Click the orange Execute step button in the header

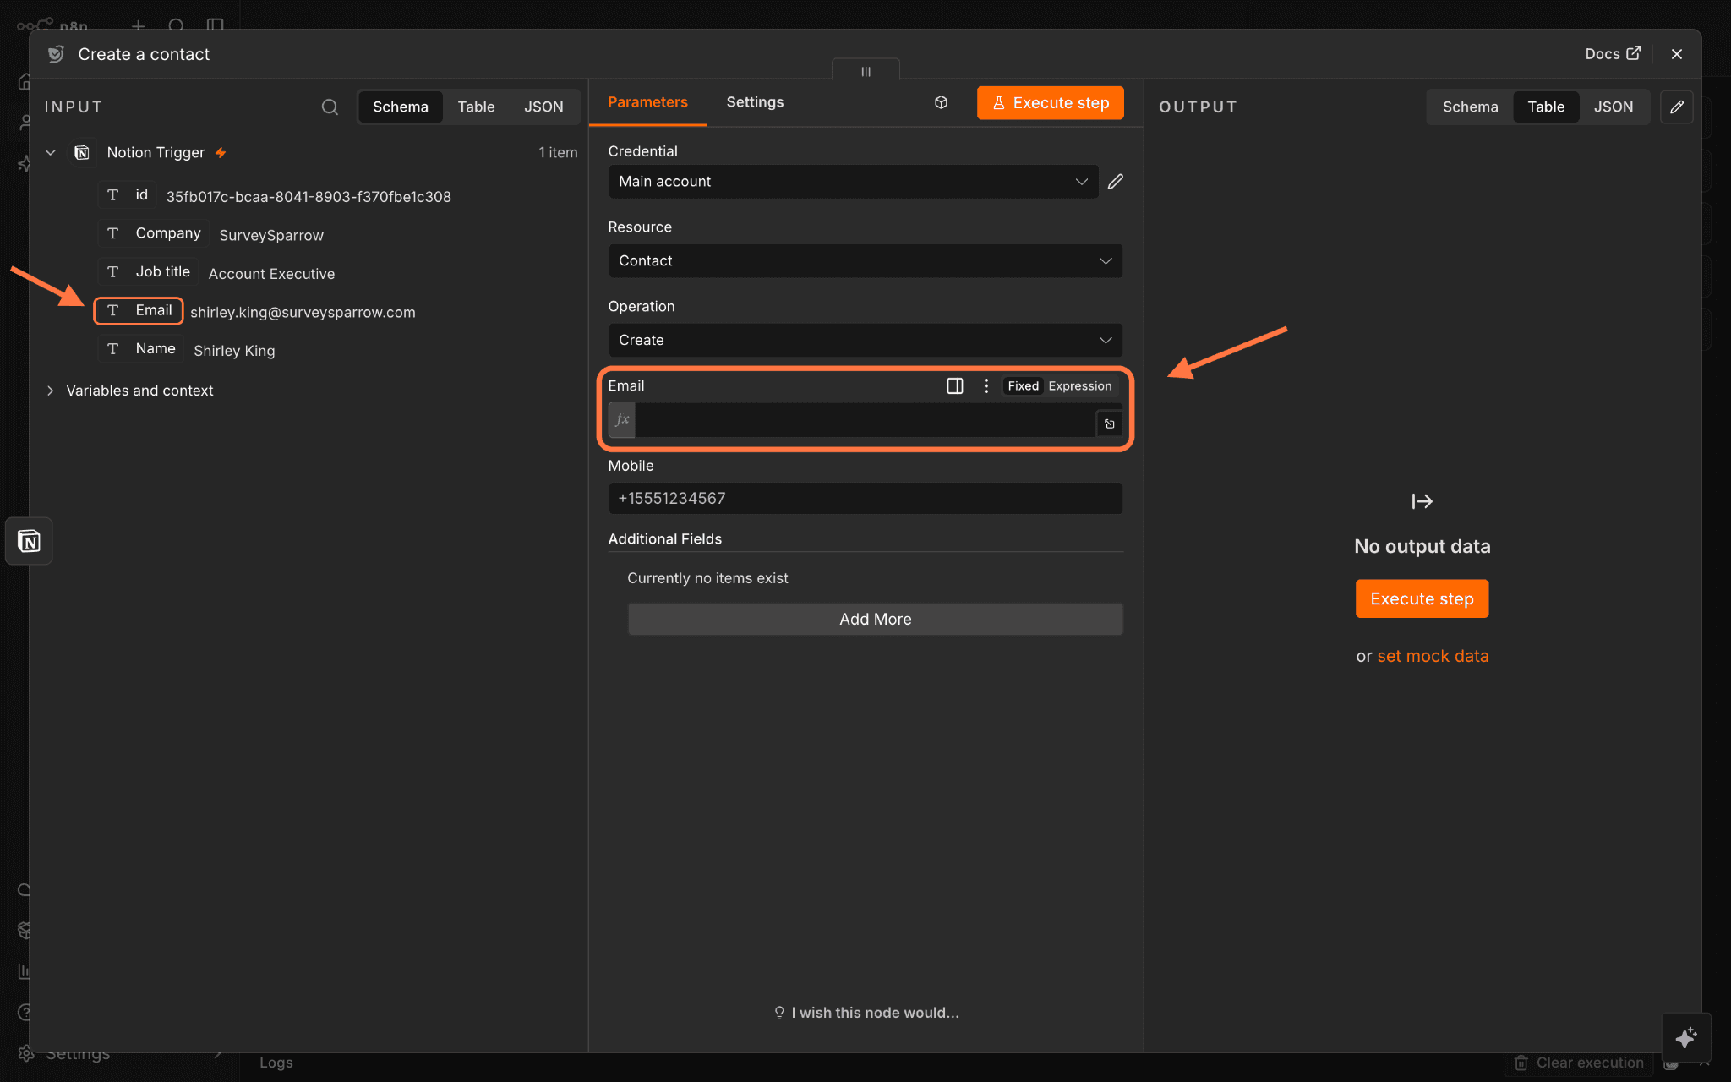(x=1050, y=103)
